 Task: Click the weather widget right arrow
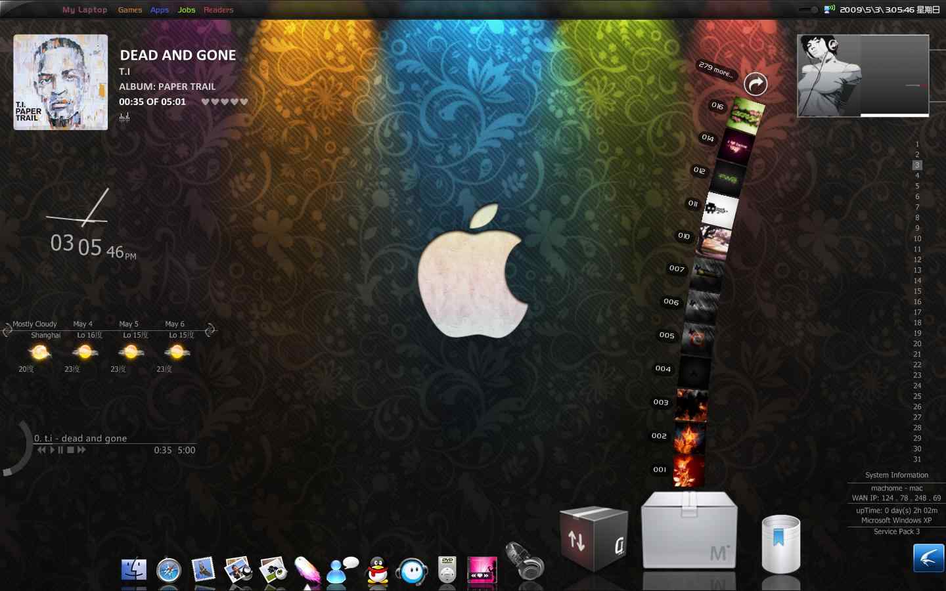210,330
